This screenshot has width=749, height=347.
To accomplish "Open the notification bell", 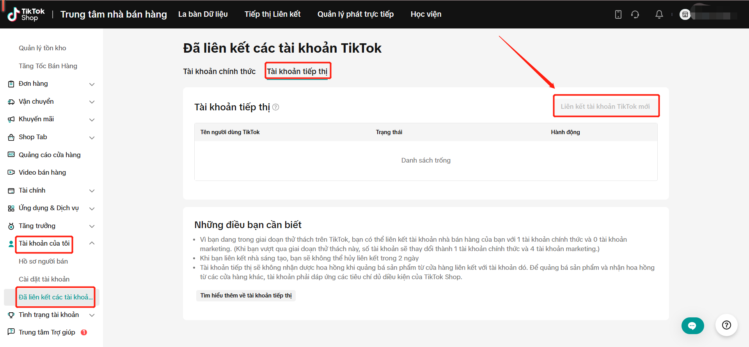I will (x=659, y=14).
